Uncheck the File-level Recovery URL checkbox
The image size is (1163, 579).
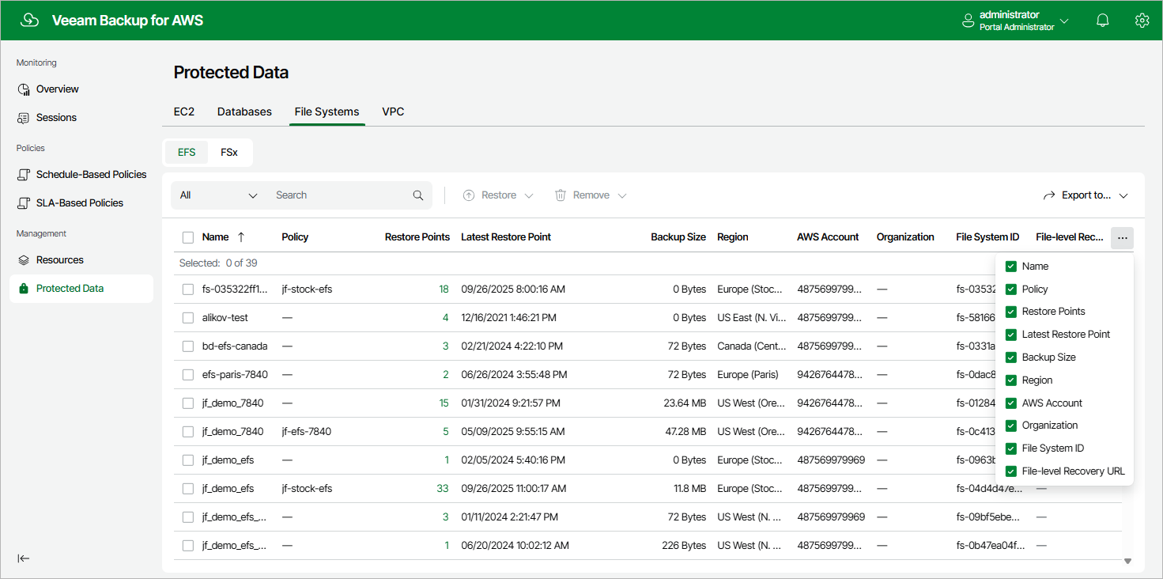coord(1011,471)
